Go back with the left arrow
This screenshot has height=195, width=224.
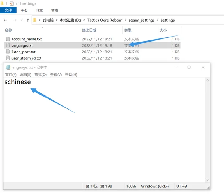[x=5, y=20]
